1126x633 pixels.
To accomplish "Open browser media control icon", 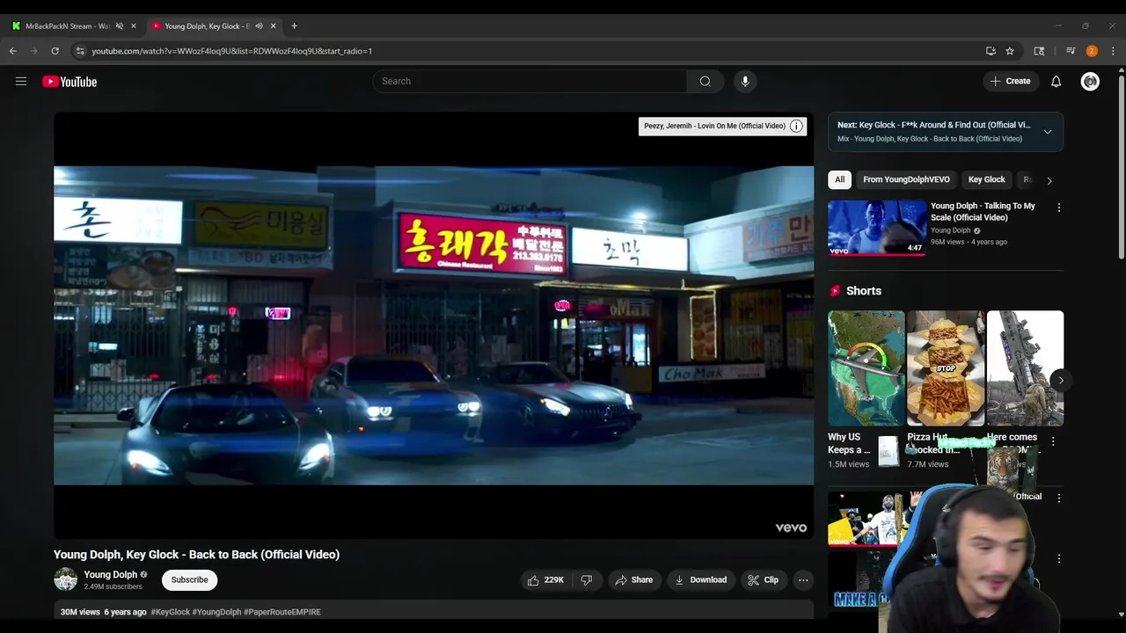I will [x=1071, y=51].
